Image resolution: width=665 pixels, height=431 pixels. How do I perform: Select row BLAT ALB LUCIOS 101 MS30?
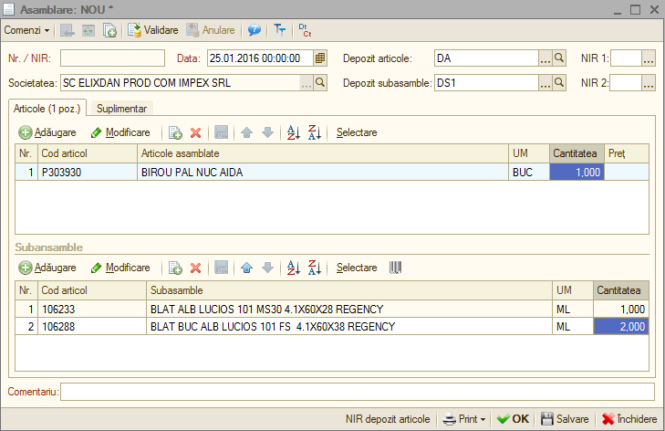click(332, 309)
